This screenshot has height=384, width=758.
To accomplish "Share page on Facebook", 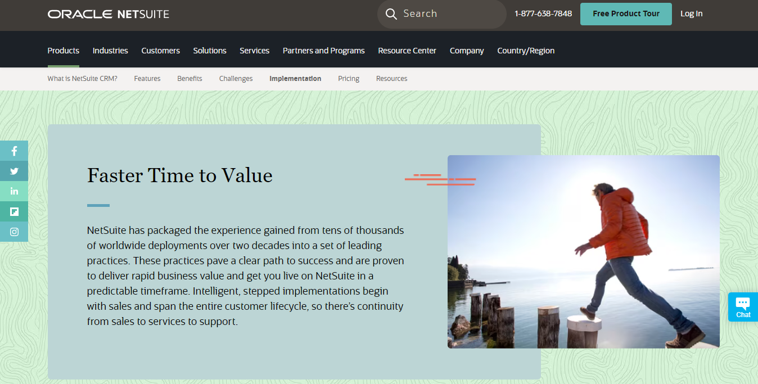I will (14, 151).
